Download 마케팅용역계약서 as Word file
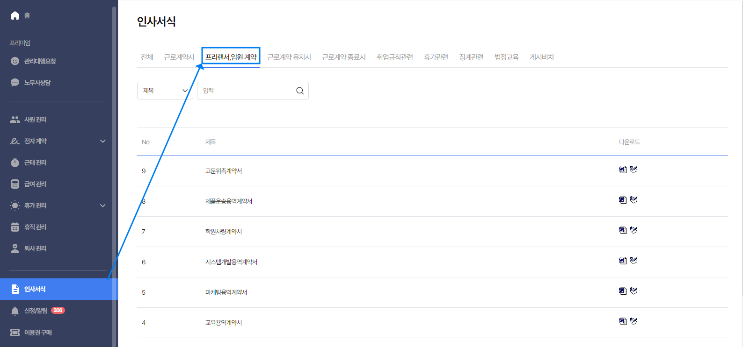The image size is (743, 347). (x=622, y=291)
